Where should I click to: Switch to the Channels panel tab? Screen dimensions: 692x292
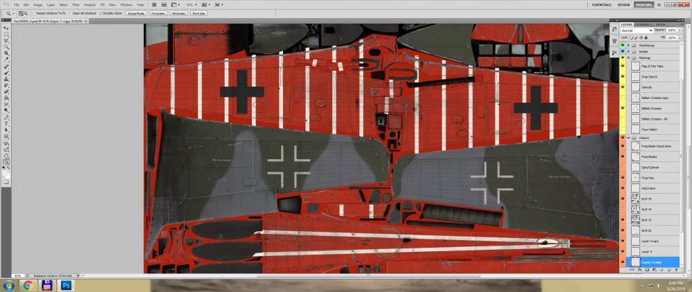coord(644,24)
